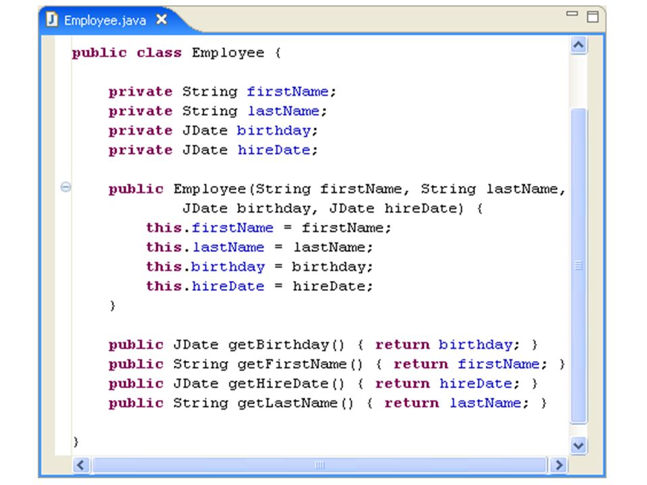Close the Employee.java tab
The width and height of the screenshot is (647, 485).
click(x=162, y=20)
